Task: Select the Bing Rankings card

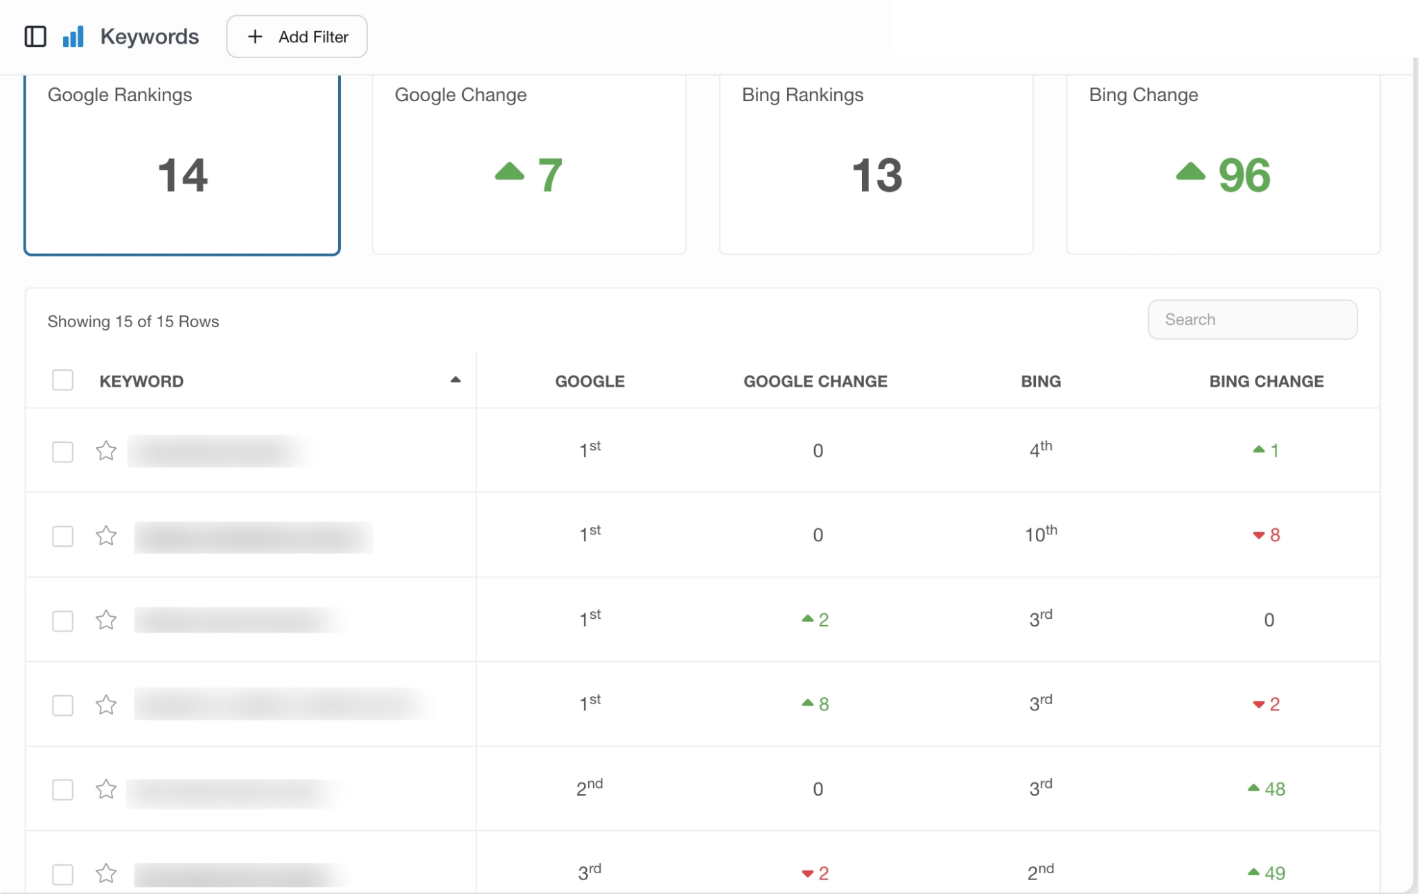Action: pyautogui.click(x=876, y=165)
